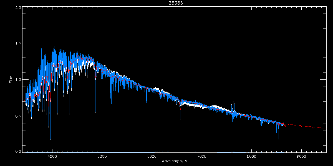Click the 1.0 y-axis tick label
This screenshot has width=333, height=166.
pyautogui.click(x=18, y=80)
